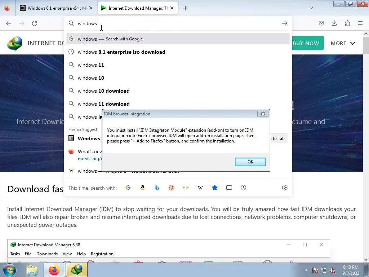369x277 pixels.
Task: Select 'windows 10 download' suggestion
Action: [x=178, y=91]
